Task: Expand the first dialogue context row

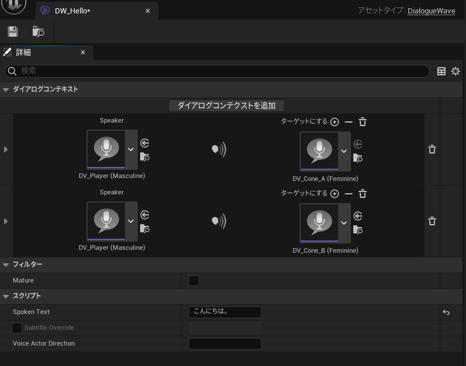Action: tap(6, 149)
